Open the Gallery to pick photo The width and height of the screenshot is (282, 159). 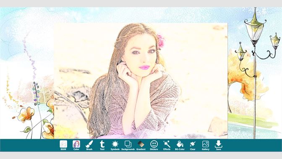[x=206, y=145]
